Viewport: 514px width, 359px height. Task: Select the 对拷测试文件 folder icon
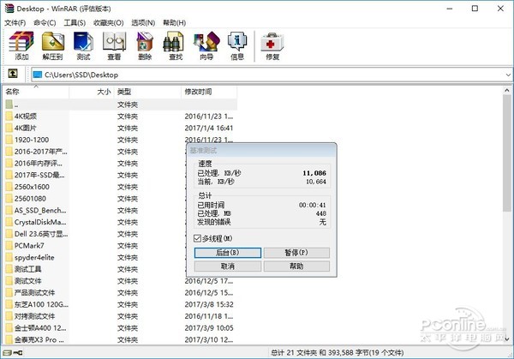(x=9, y=316)
